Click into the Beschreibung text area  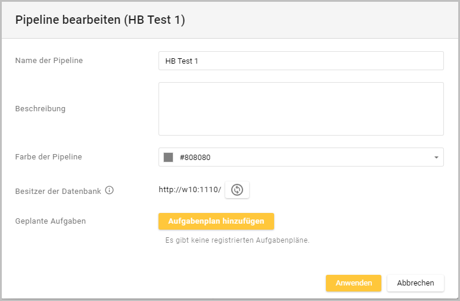(x=301, y=109)
